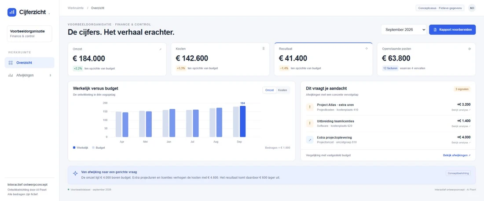Click the warning icon beside Project Atlas
Screen dimensions: 484x201
[310, 107]
